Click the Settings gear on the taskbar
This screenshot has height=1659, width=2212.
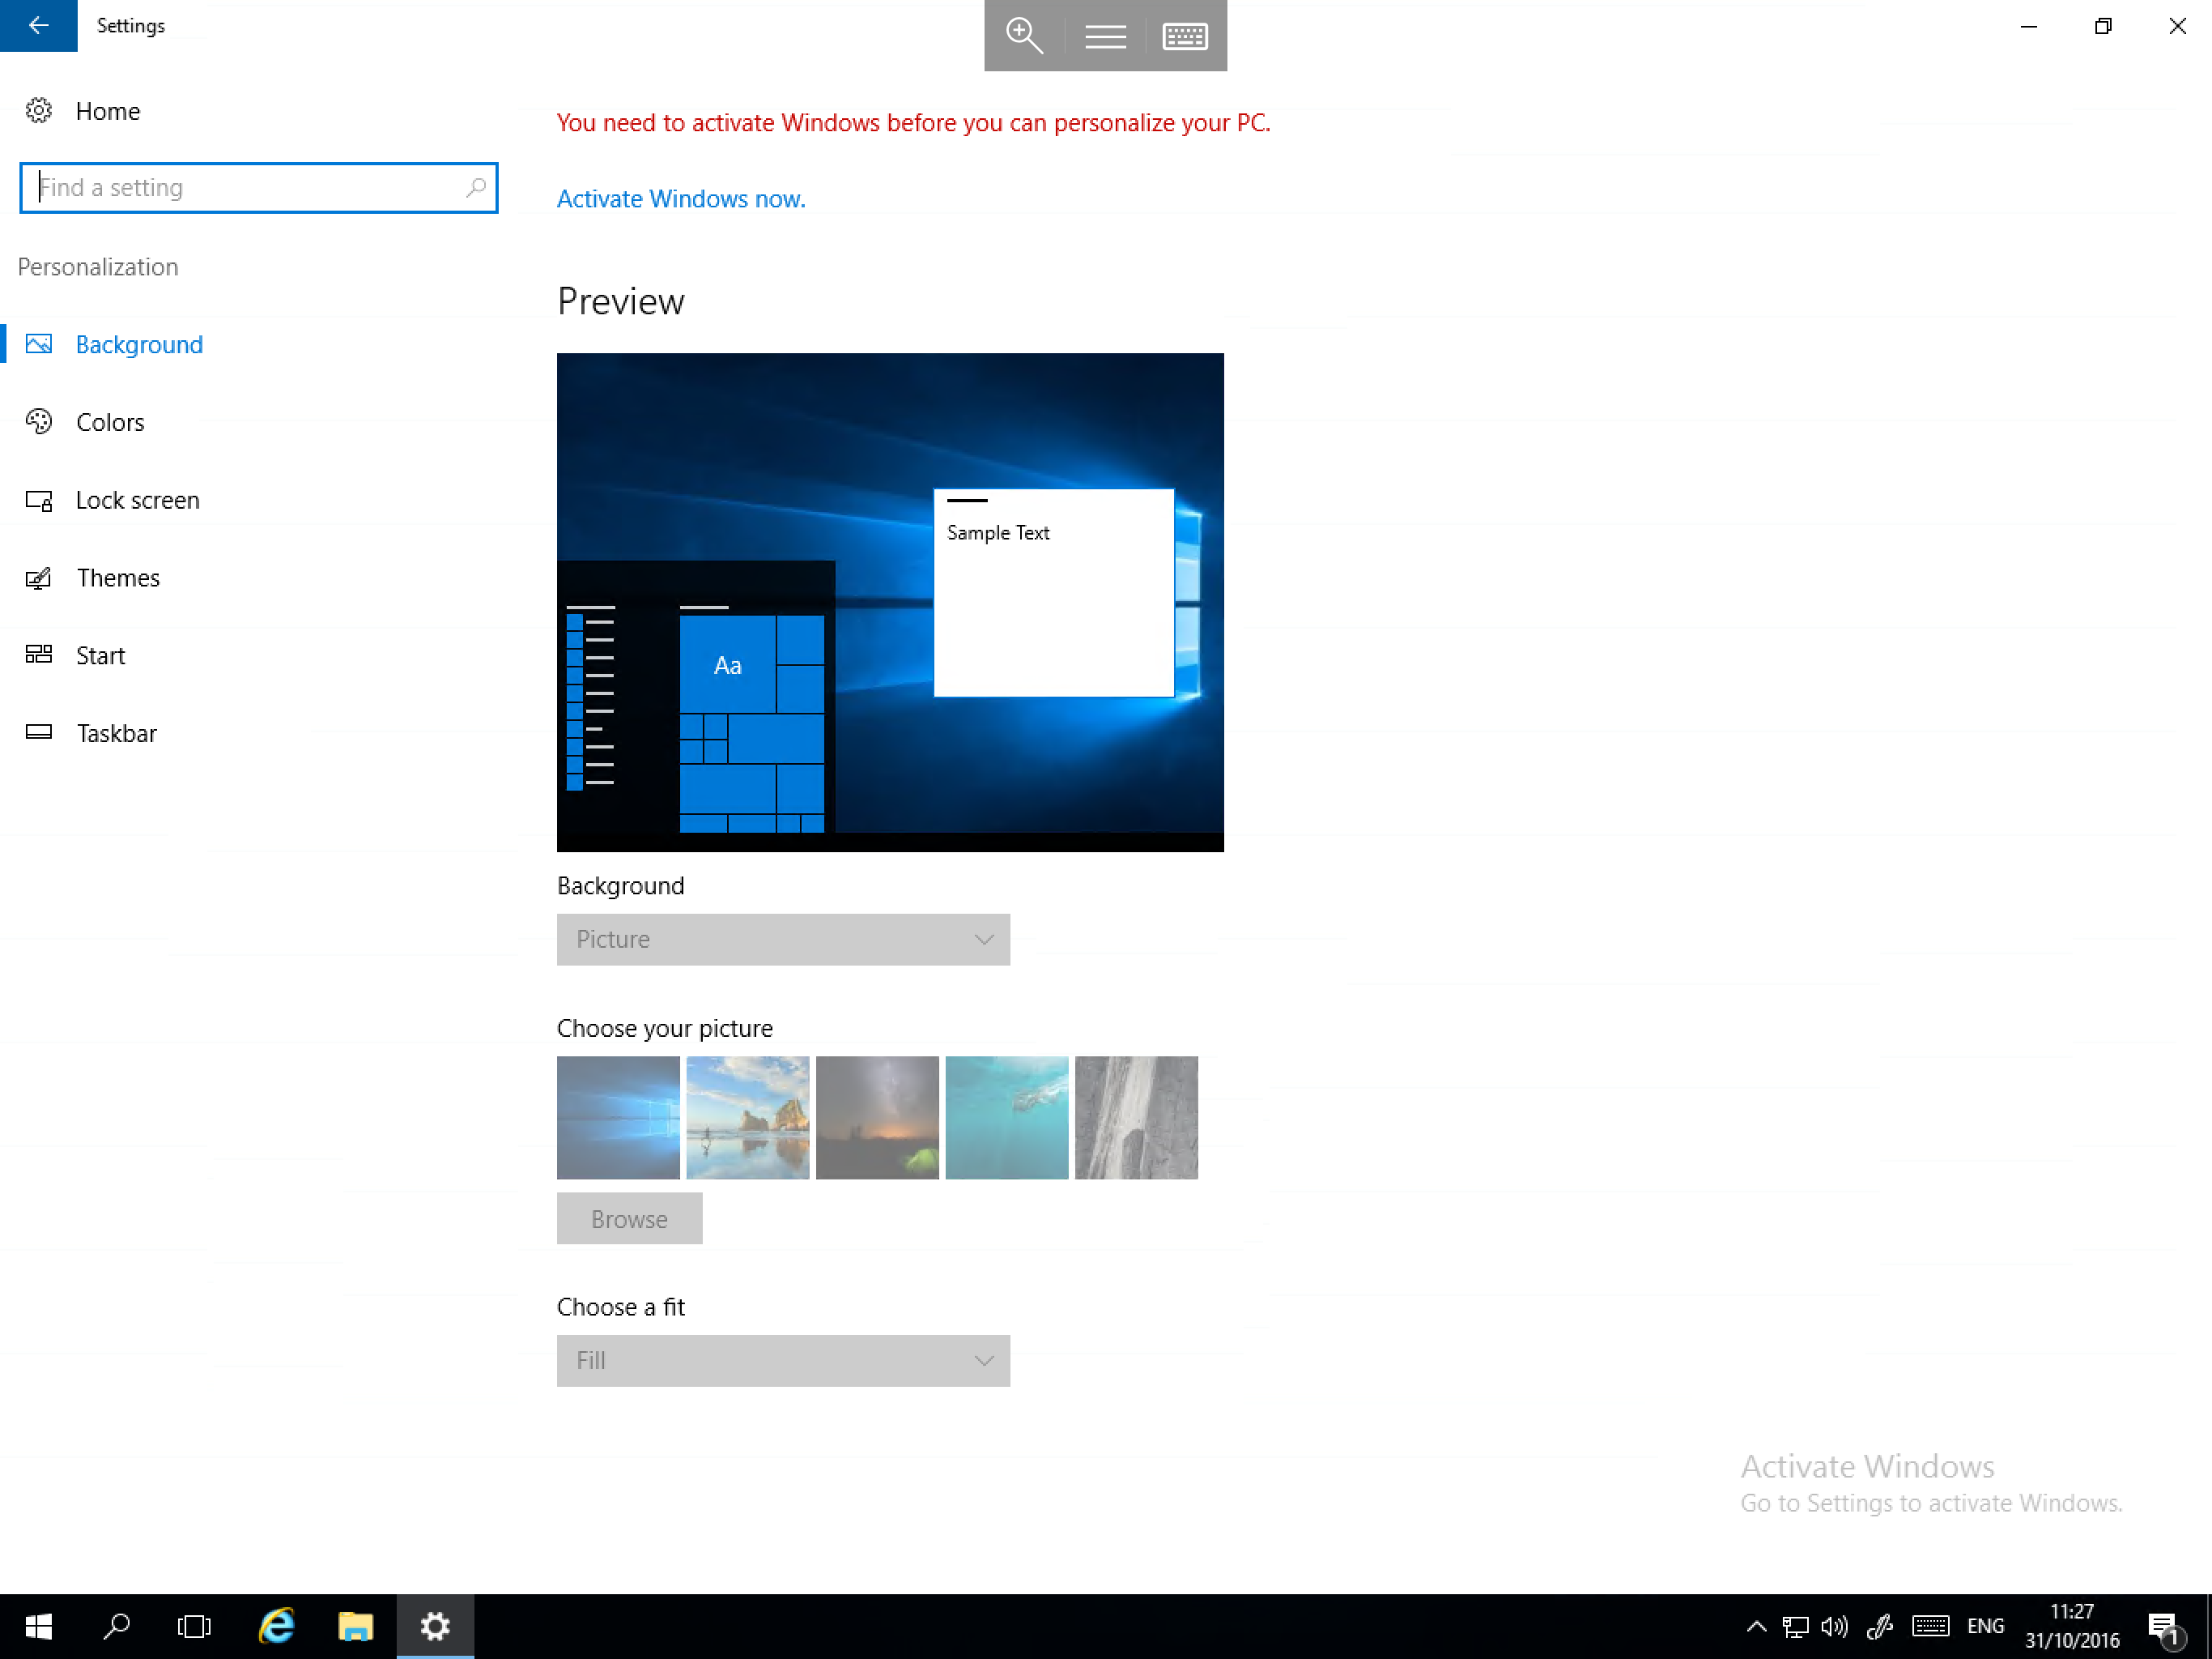point(435,1626)
